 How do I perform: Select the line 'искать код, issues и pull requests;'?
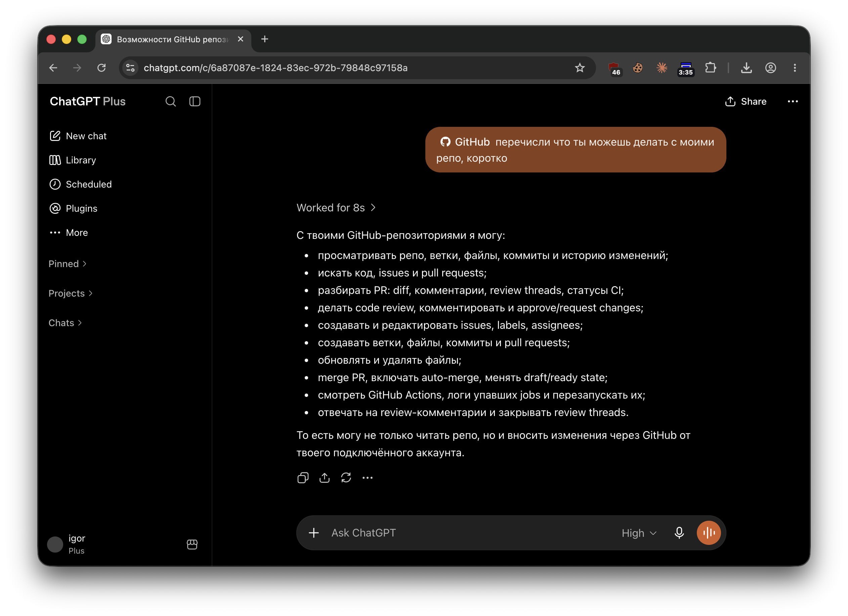402,273
